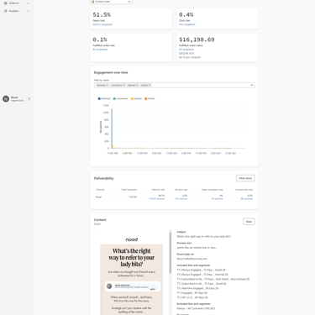The height and width of the screenshot is (315, 315).
Task: Open recipients link under Fulfilled order value
Action: (186, 50)
